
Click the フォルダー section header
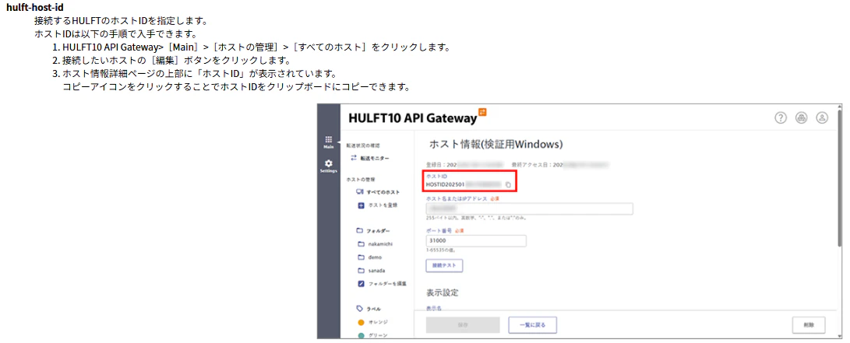[373, 231]
